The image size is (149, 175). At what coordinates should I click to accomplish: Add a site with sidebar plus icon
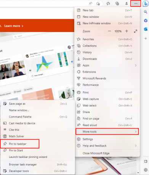point(146,38)
